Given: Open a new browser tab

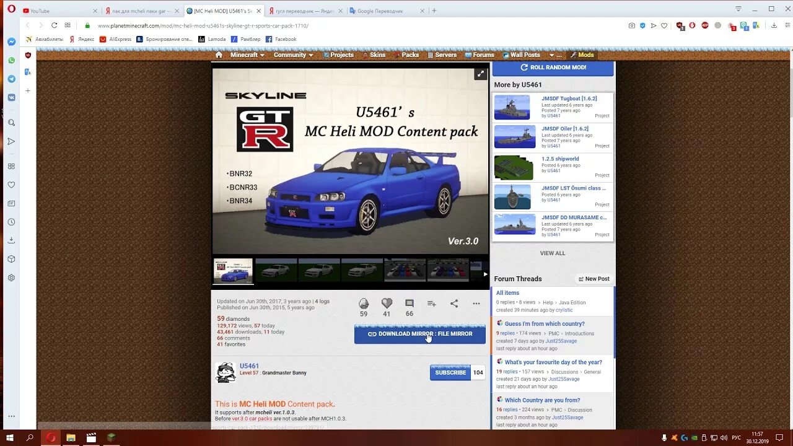Looking at the screenshot, I should pos(434,11).
